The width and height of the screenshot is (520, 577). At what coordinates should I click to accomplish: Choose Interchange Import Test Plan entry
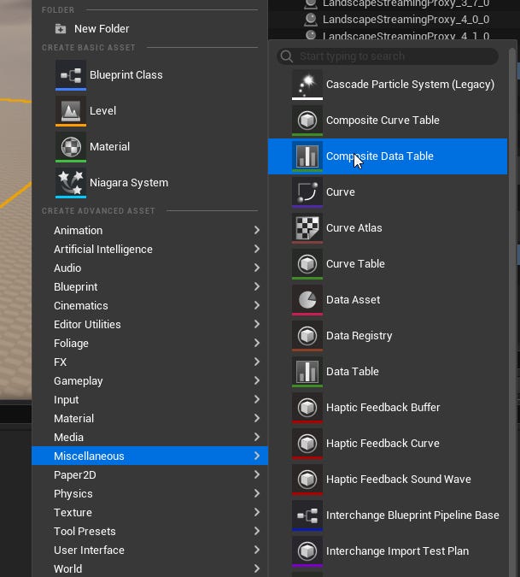(x=388, y=551)
